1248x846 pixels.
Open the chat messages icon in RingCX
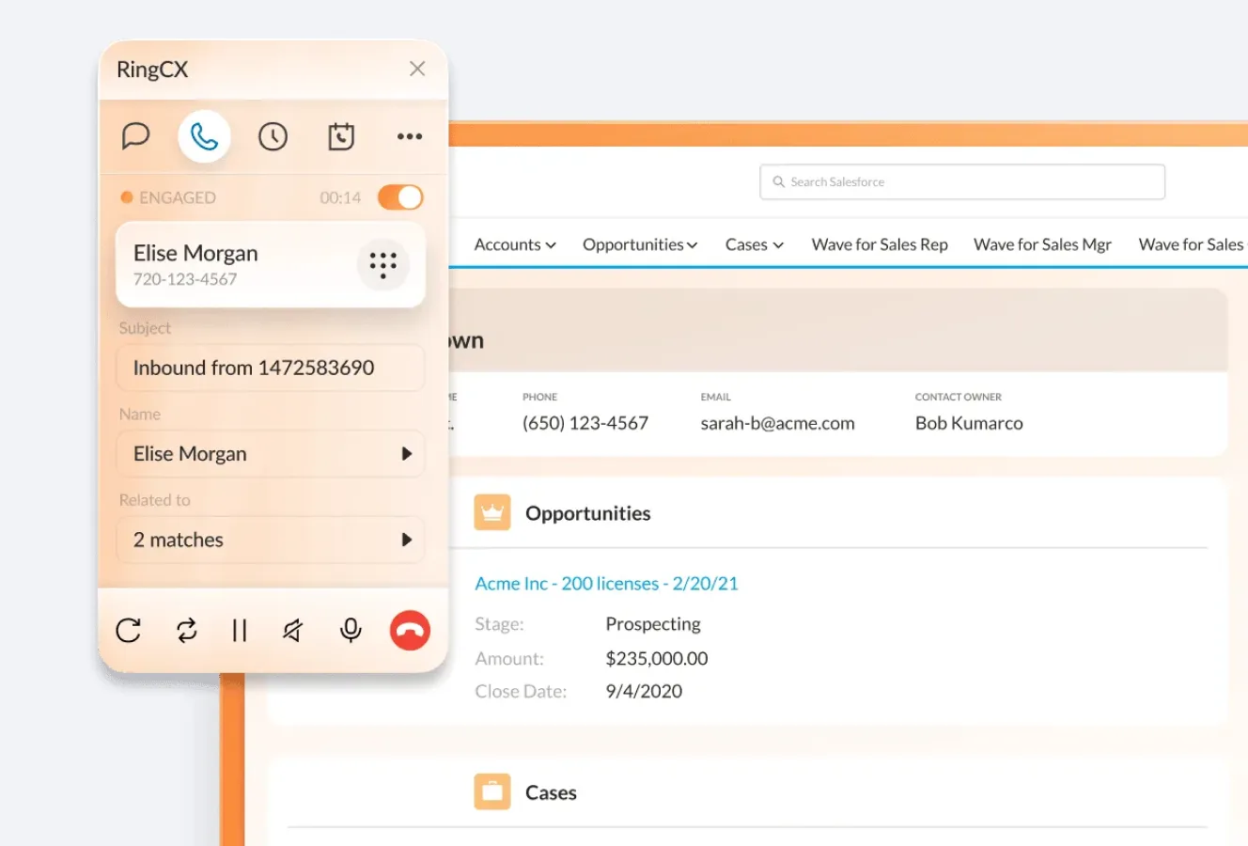pos(135,136)
